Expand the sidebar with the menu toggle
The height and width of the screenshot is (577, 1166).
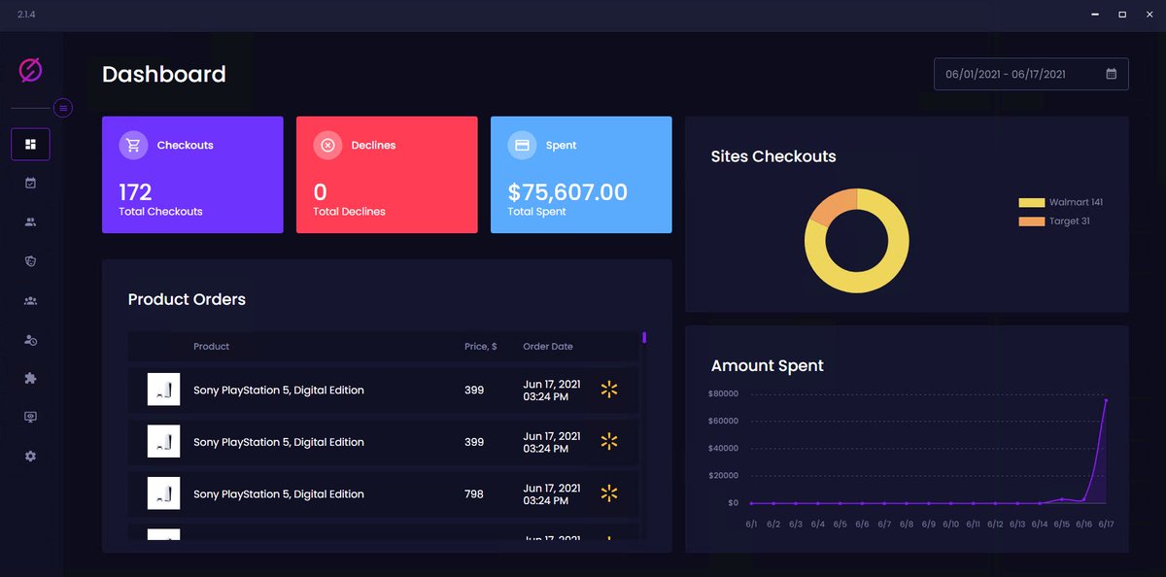tap(63, 108)
